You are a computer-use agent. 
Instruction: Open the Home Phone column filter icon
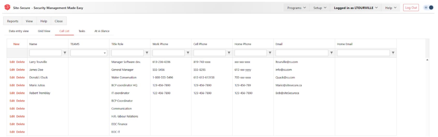tap(270, 53)
